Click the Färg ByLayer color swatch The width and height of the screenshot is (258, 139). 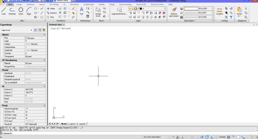point(26,38)
